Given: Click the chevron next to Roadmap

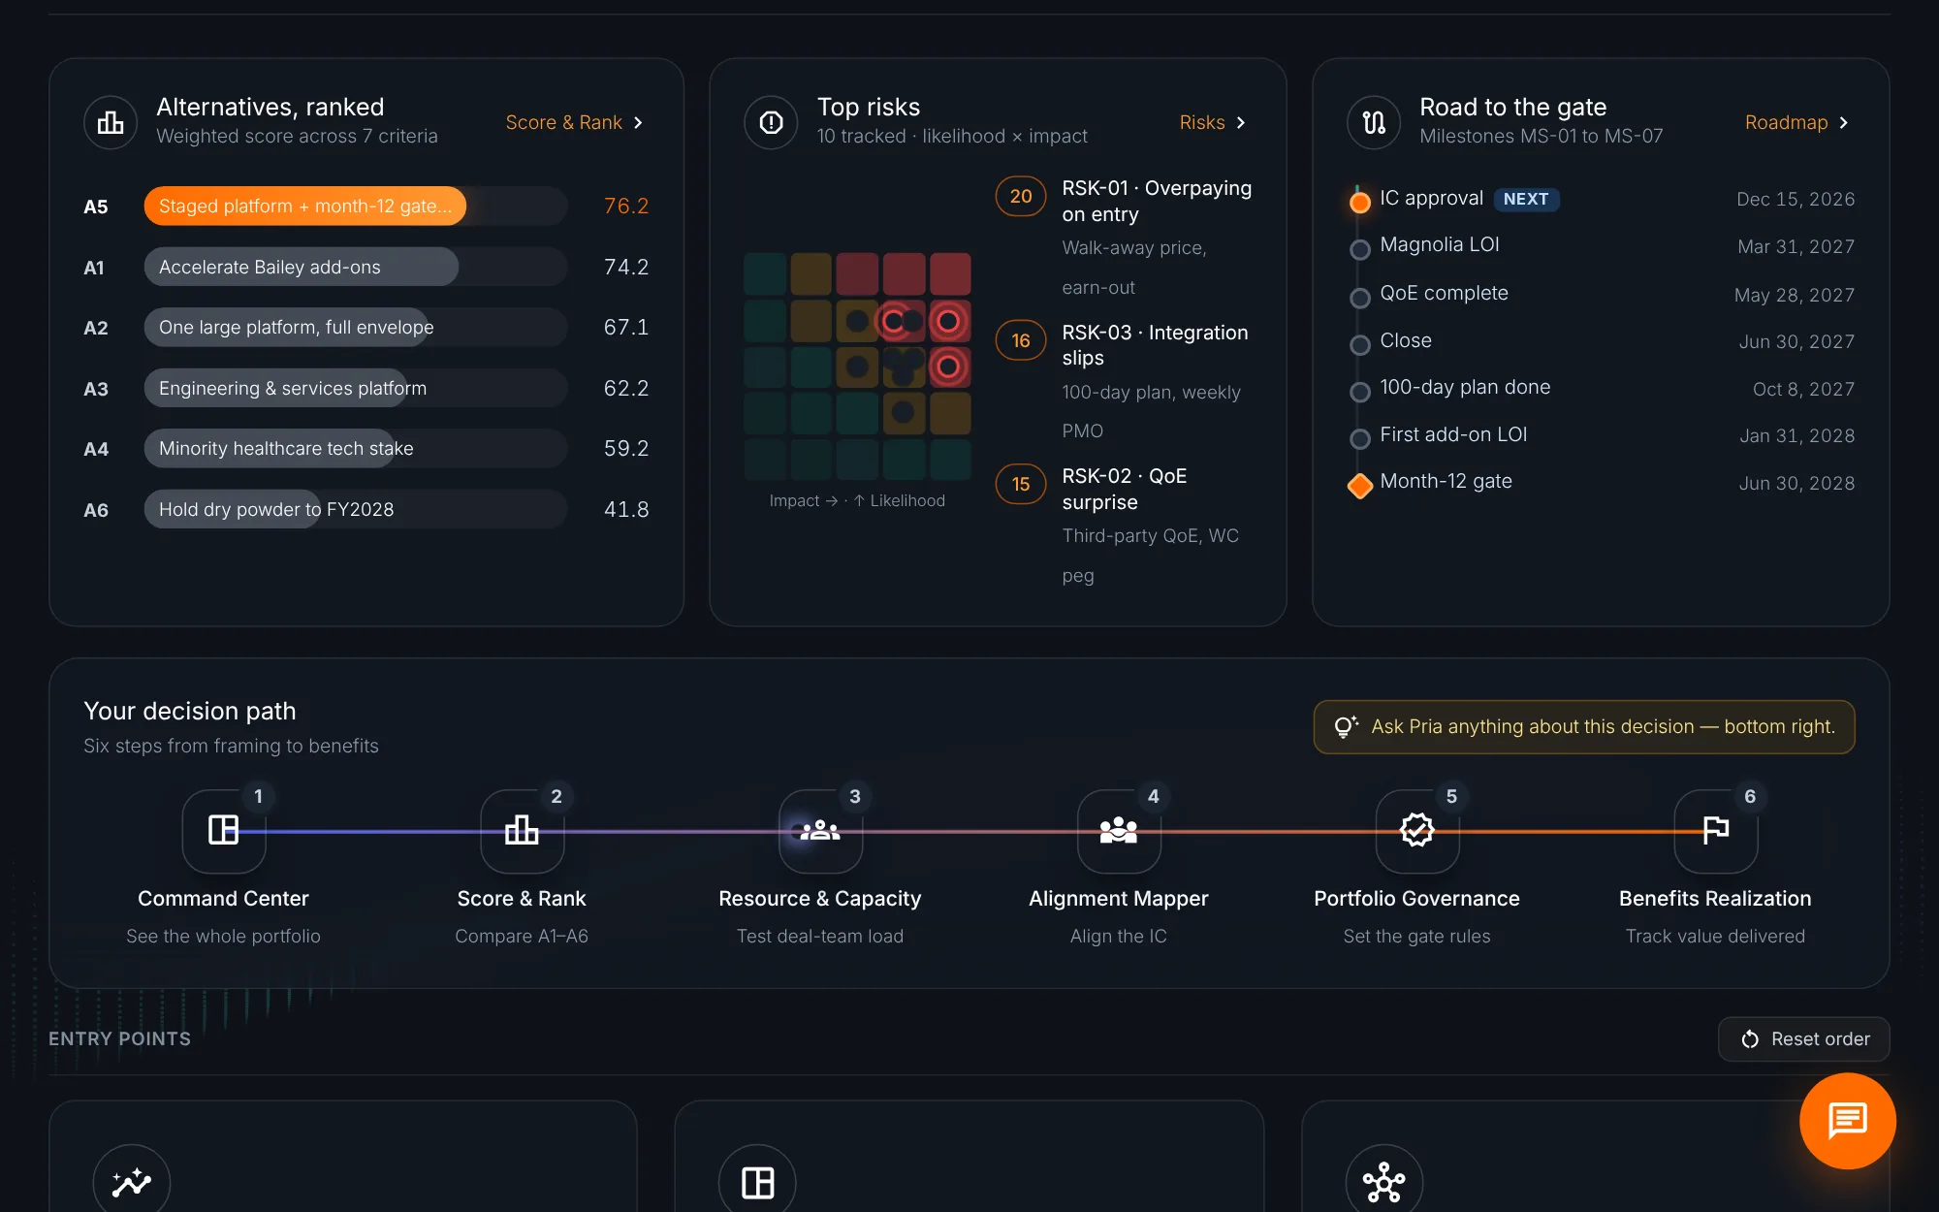Looking at the screenshot, I should (1843, 123).
